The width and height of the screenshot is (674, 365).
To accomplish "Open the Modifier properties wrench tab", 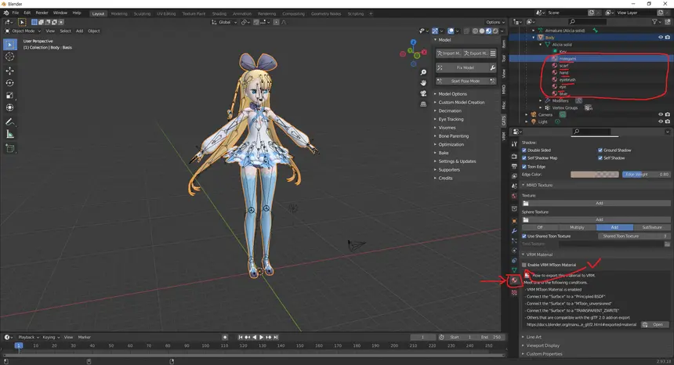I will [514, 230].
